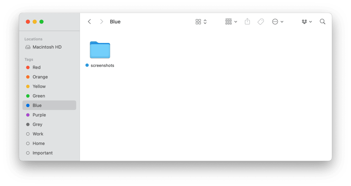This screenshot has width=351, height=186.
Task: Show items tagged Red
Action: [49, 67]
